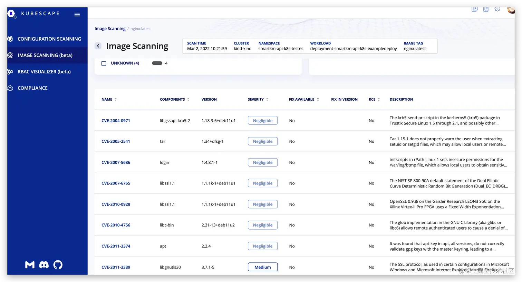Click the RBAC Visualizer sidebar icon
This screenshot has height=282, width=522.
tap(10, 72)
